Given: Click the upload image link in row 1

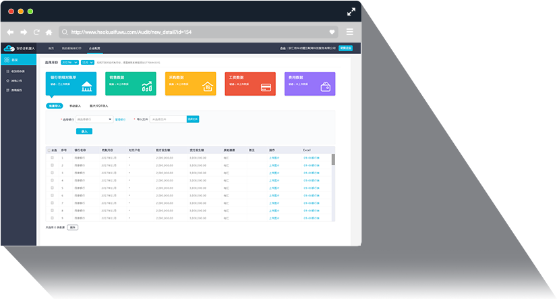Looking at the screenshot, I should tap(274, 158).
